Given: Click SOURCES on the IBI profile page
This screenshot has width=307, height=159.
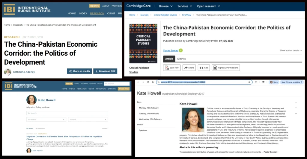Looking at the screenshot, I should click(x=93, y=84).
